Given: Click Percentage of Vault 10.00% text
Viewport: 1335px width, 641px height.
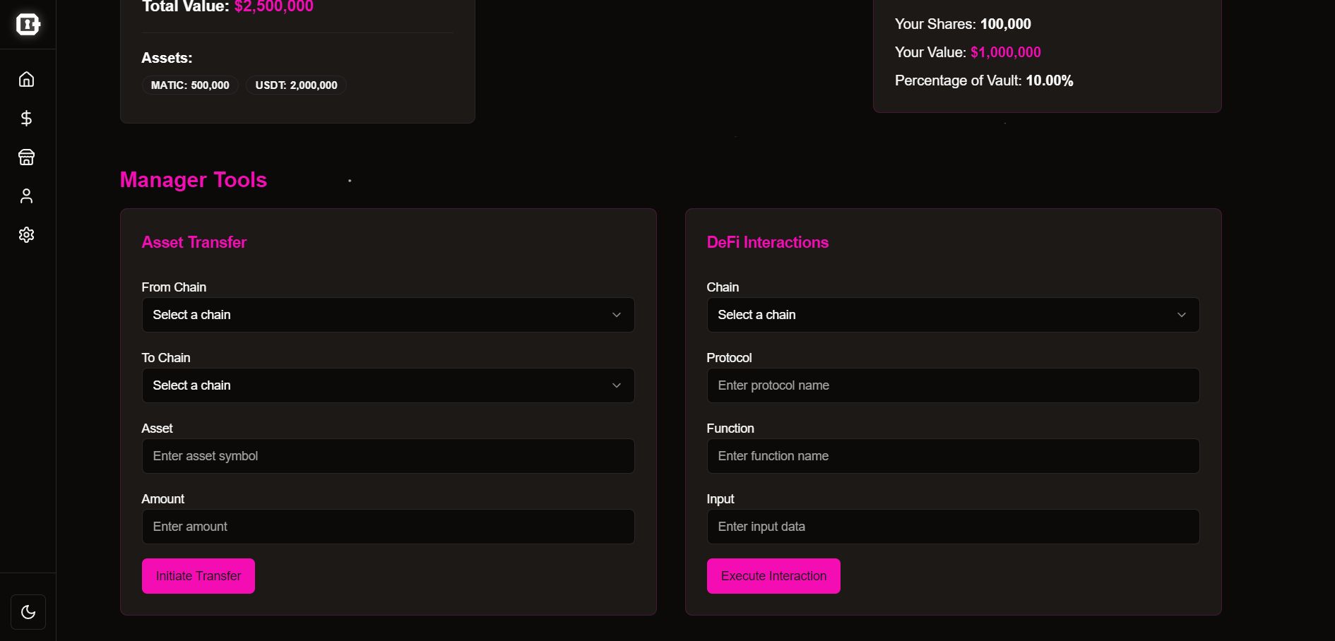Looking at the screenshot, I should [984, 80].
